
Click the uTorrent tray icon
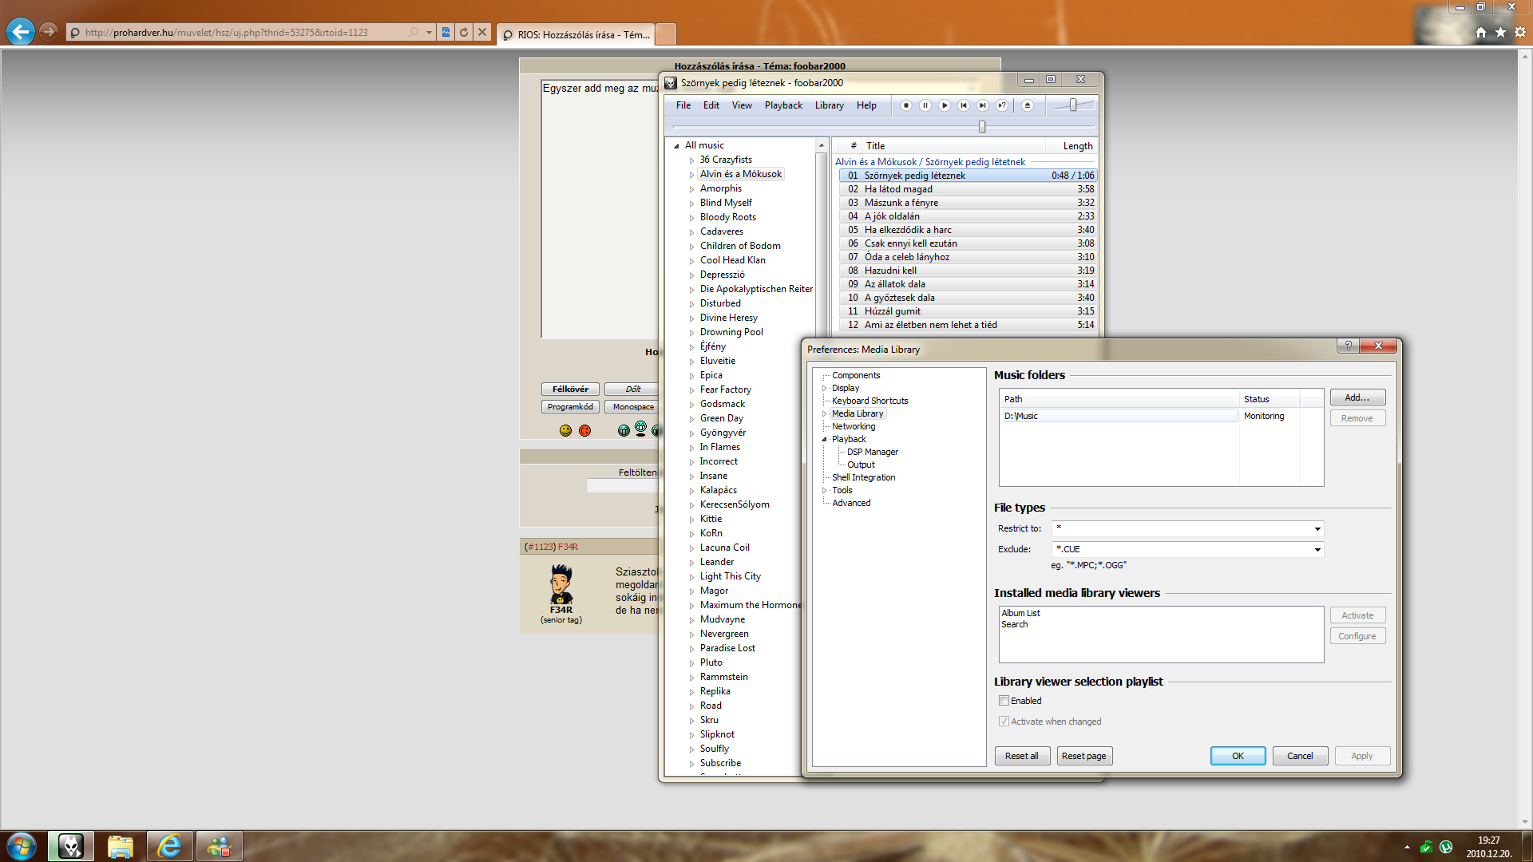click(1446, 847)
